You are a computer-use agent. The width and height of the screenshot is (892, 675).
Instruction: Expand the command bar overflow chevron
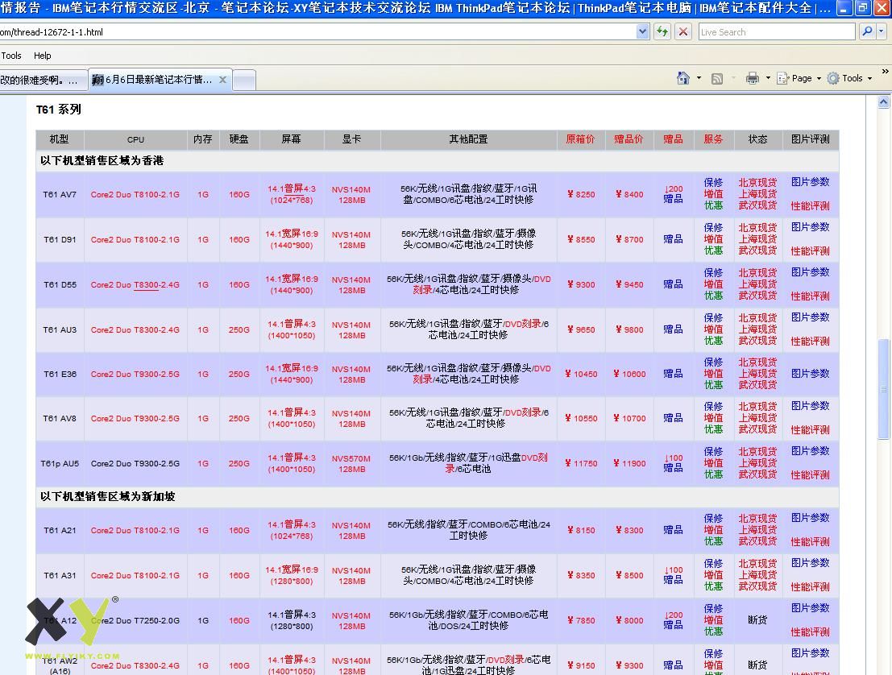[886, 72]
